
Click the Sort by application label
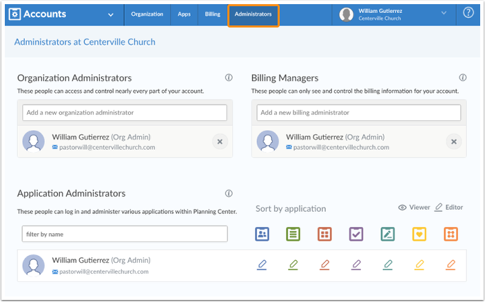tap(291, 208)
